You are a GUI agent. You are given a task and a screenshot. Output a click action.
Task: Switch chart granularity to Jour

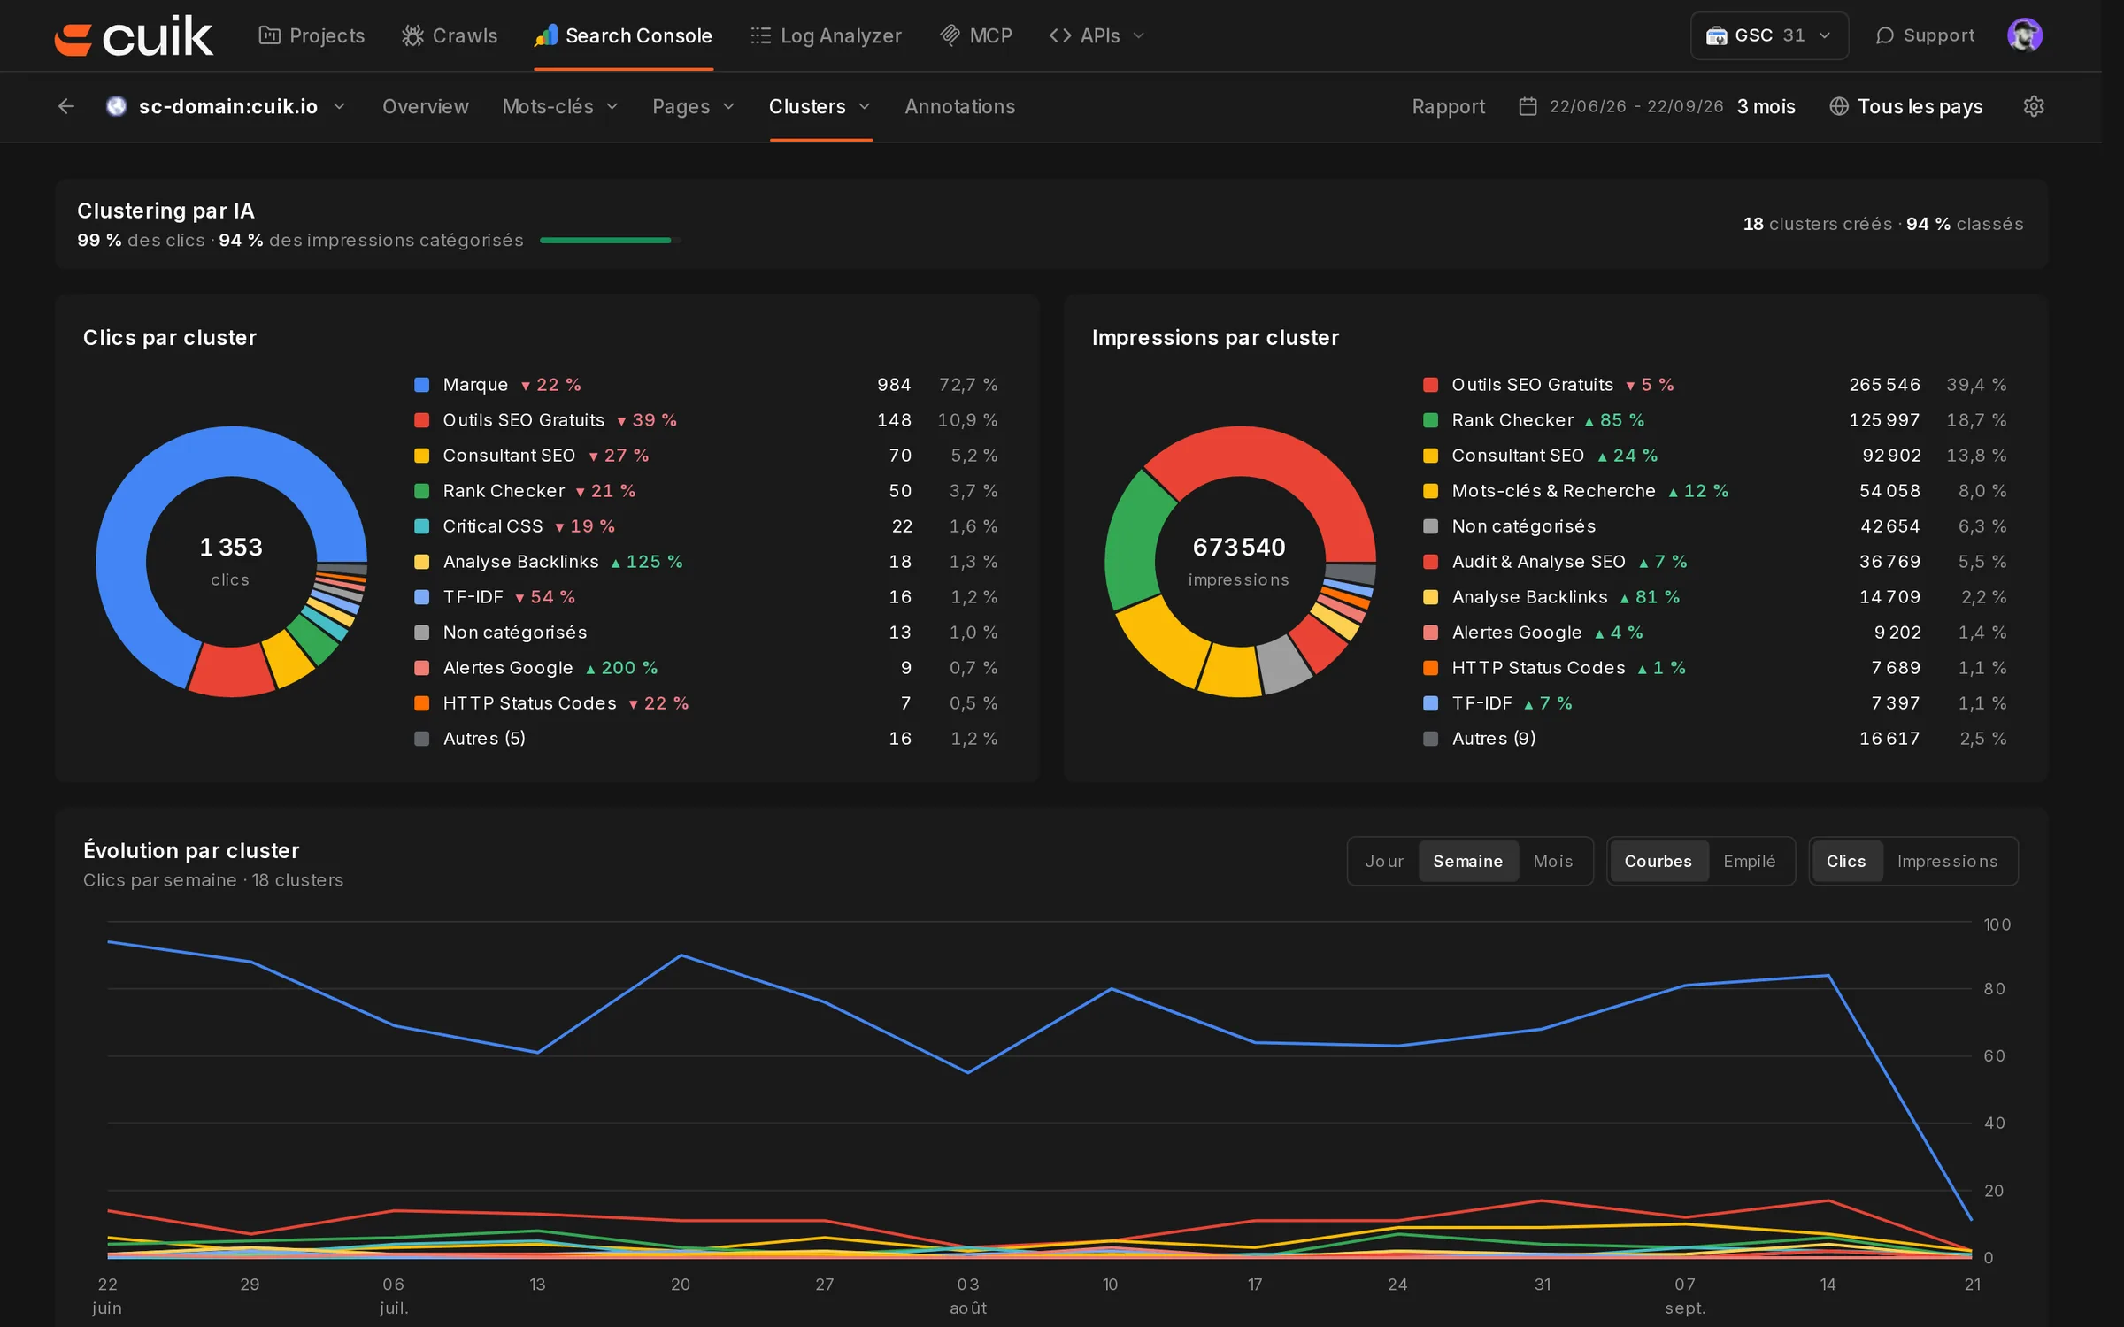click(x=1384, y=861)
